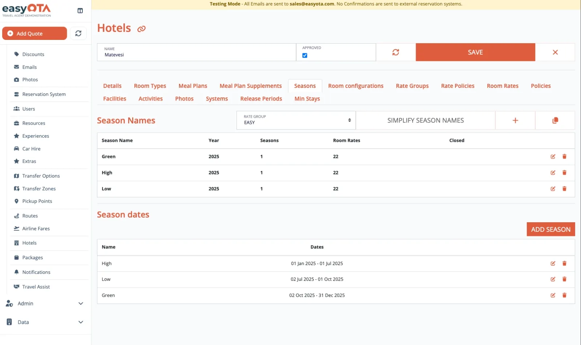Open the Photos tab in hotel tabs
The image size is (581, 345).
(x=184, y=98)
